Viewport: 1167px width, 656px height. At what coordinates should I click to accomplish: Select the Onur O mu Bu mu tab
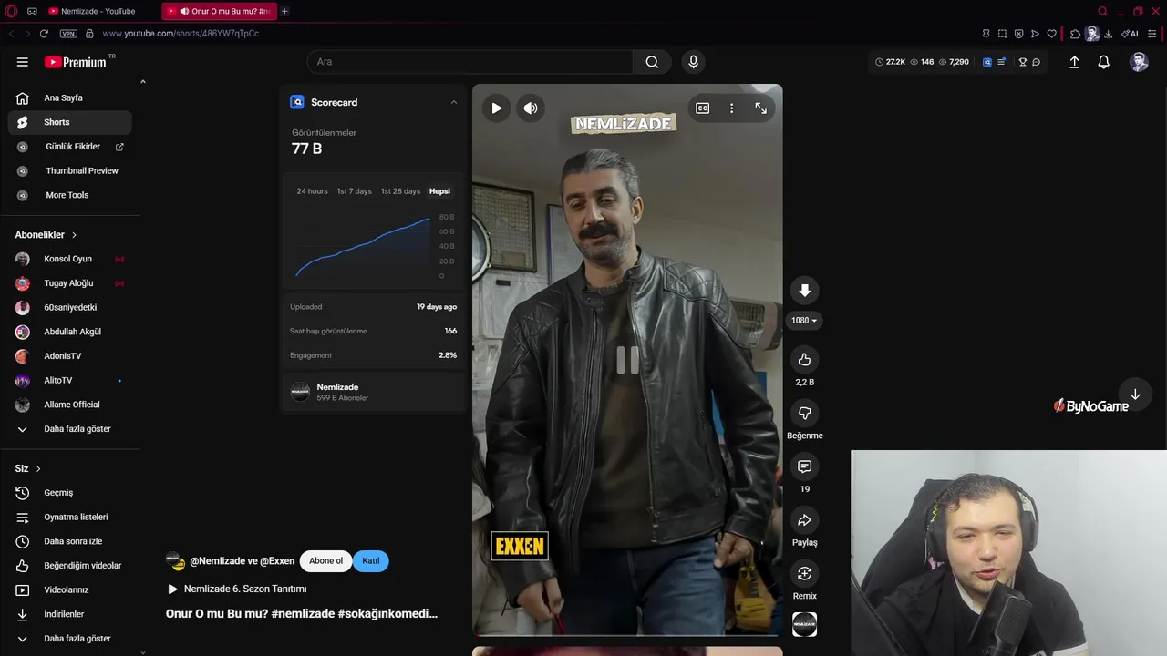coord(219,11)
